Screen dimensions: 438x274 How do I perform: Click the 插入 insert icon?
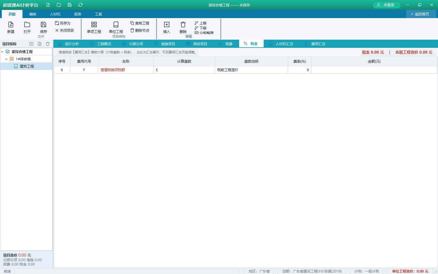[167, 27]
